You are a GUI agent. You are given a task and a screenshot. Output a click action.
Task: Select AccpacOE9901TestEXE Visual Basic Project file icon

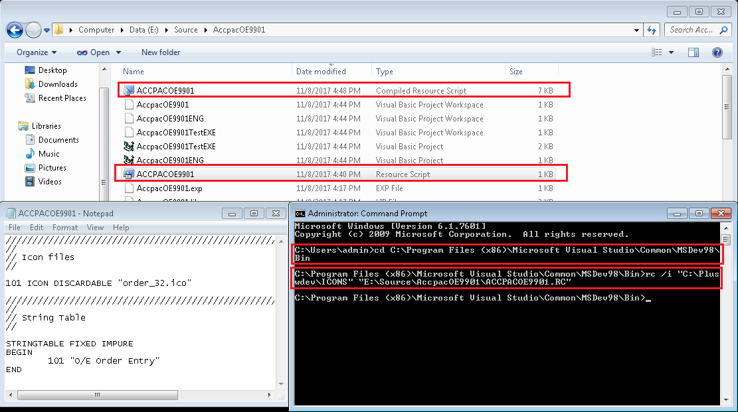coord(128,146)
